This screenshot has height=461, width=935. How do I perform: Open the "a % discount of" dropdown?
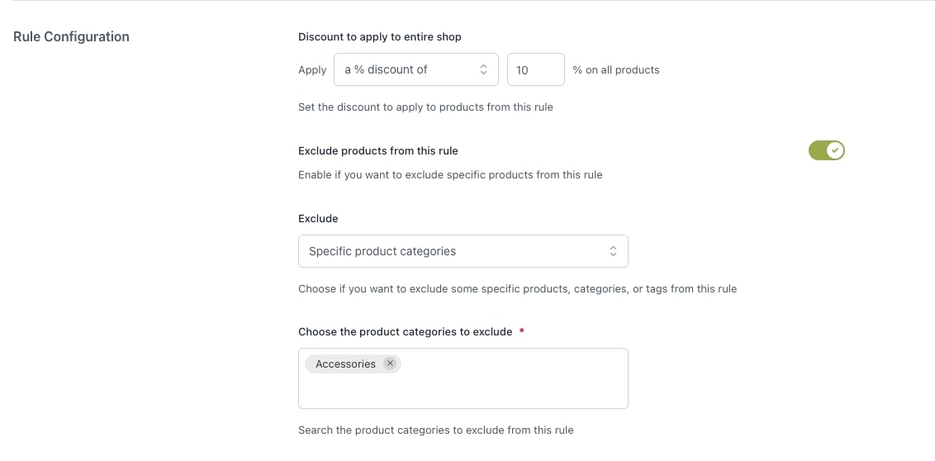coord(415,70)
